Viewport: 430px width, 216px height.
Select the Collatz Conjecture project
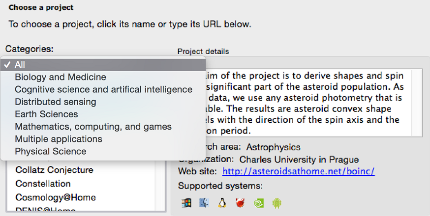click(x=54, y=170)
